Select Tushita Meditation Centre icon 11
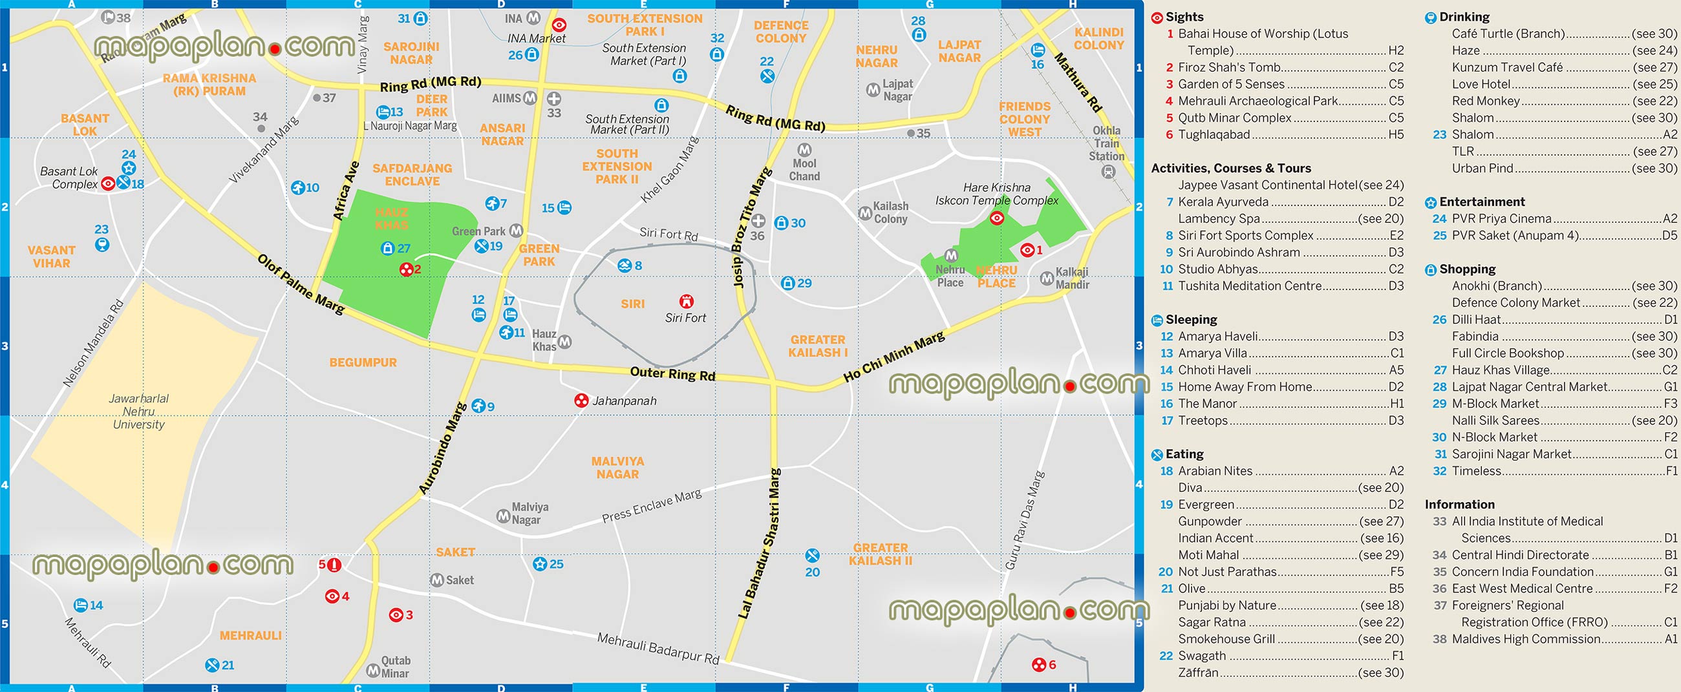The image size is (1681, 692). pos(506,333)
